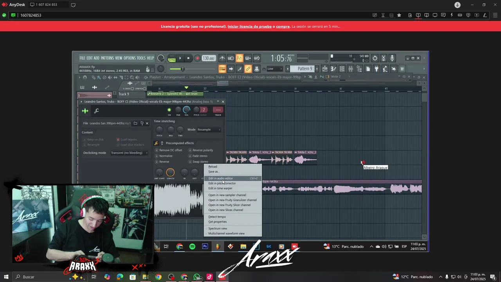Click "Iniciar licencia de prueba" link
The image size is (501, 282).
tap(249, 27)
